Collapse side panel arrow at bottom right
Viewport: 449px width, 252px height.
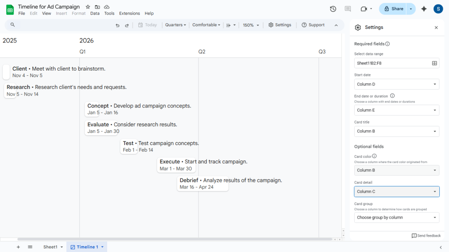click(441, 247)
